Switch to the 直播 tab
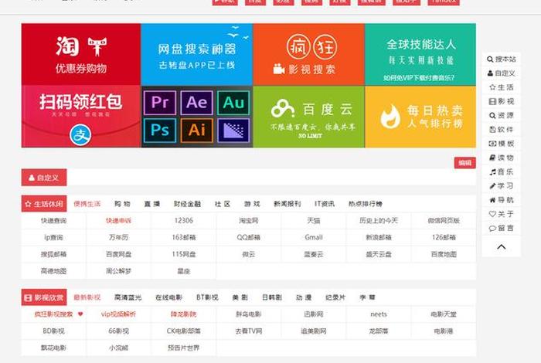Screen dimensions: 541x363 click(151, 204)
